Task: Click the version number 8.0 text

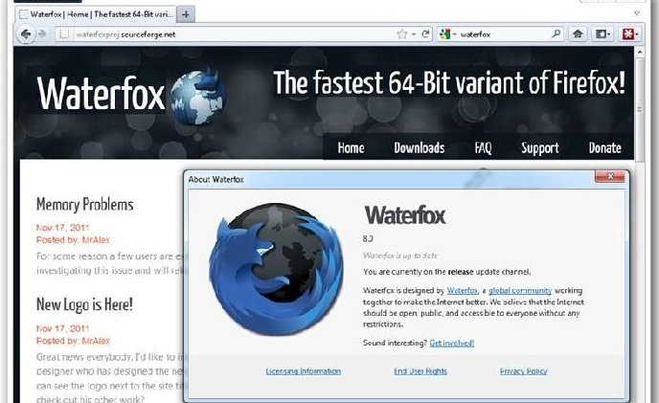Action: pos(368,238)
